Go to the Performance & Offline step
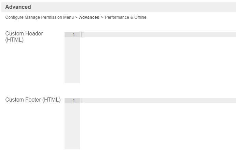This screenshot has height=151, width=236. 125,17
